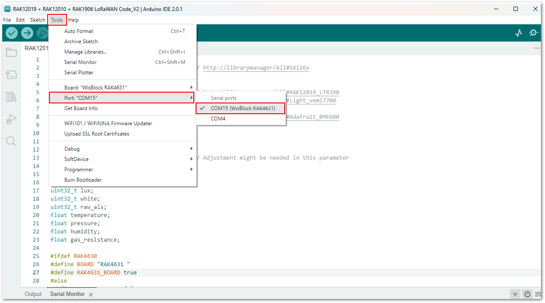Follow the #Light_veml7700 link
545x303 pixels.
click(311, 101)
